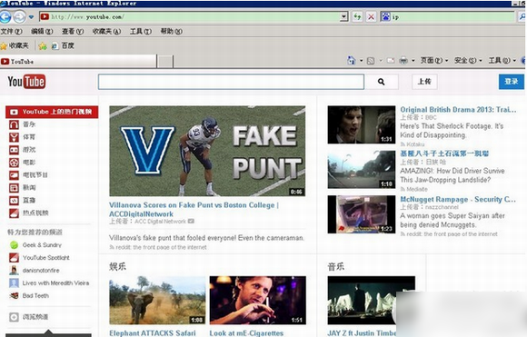Image resolution: width=527 pixels, height=337 pixels.
Task: Click 'McNugget Rampage - Security C...' title link
Action: click(458, 199)
